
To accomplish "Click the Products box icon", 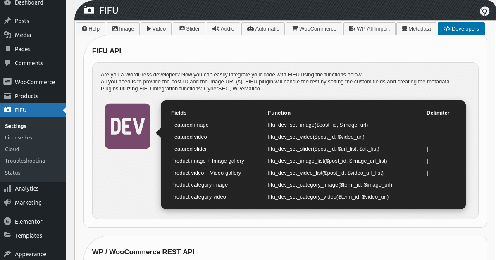I will [x=7, y=96].
